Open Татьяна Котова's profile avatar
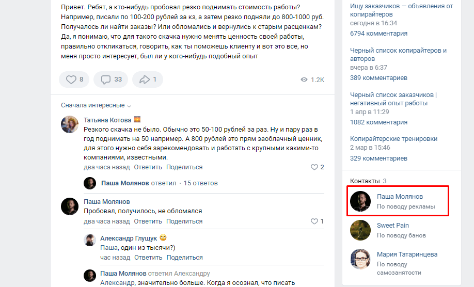Viewport: 474px width, 287px height. click(70, 124)
